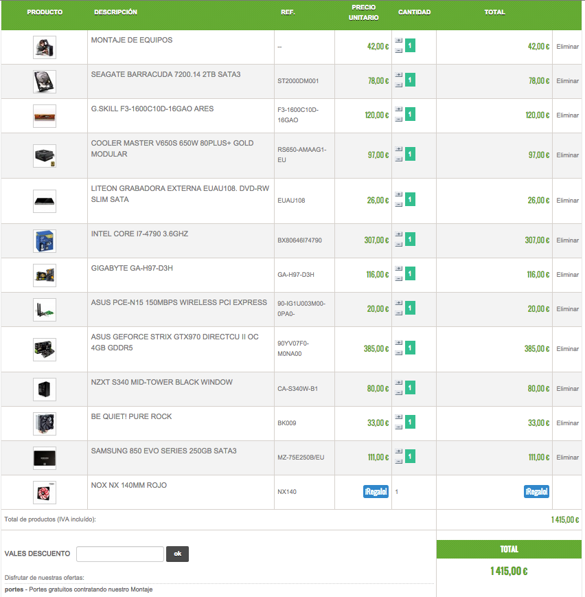The width and height of the screenshot is (585, 597).
Task: Increase quantity of Be Quiet! Pure Rock
Action: click(x=398, y=417)
